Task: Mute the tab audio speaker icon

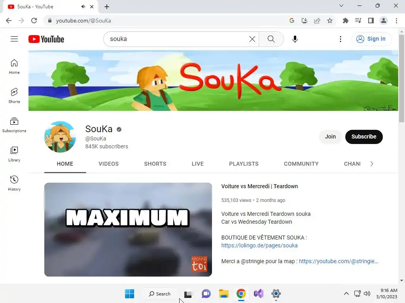Action: coord(83,7)
